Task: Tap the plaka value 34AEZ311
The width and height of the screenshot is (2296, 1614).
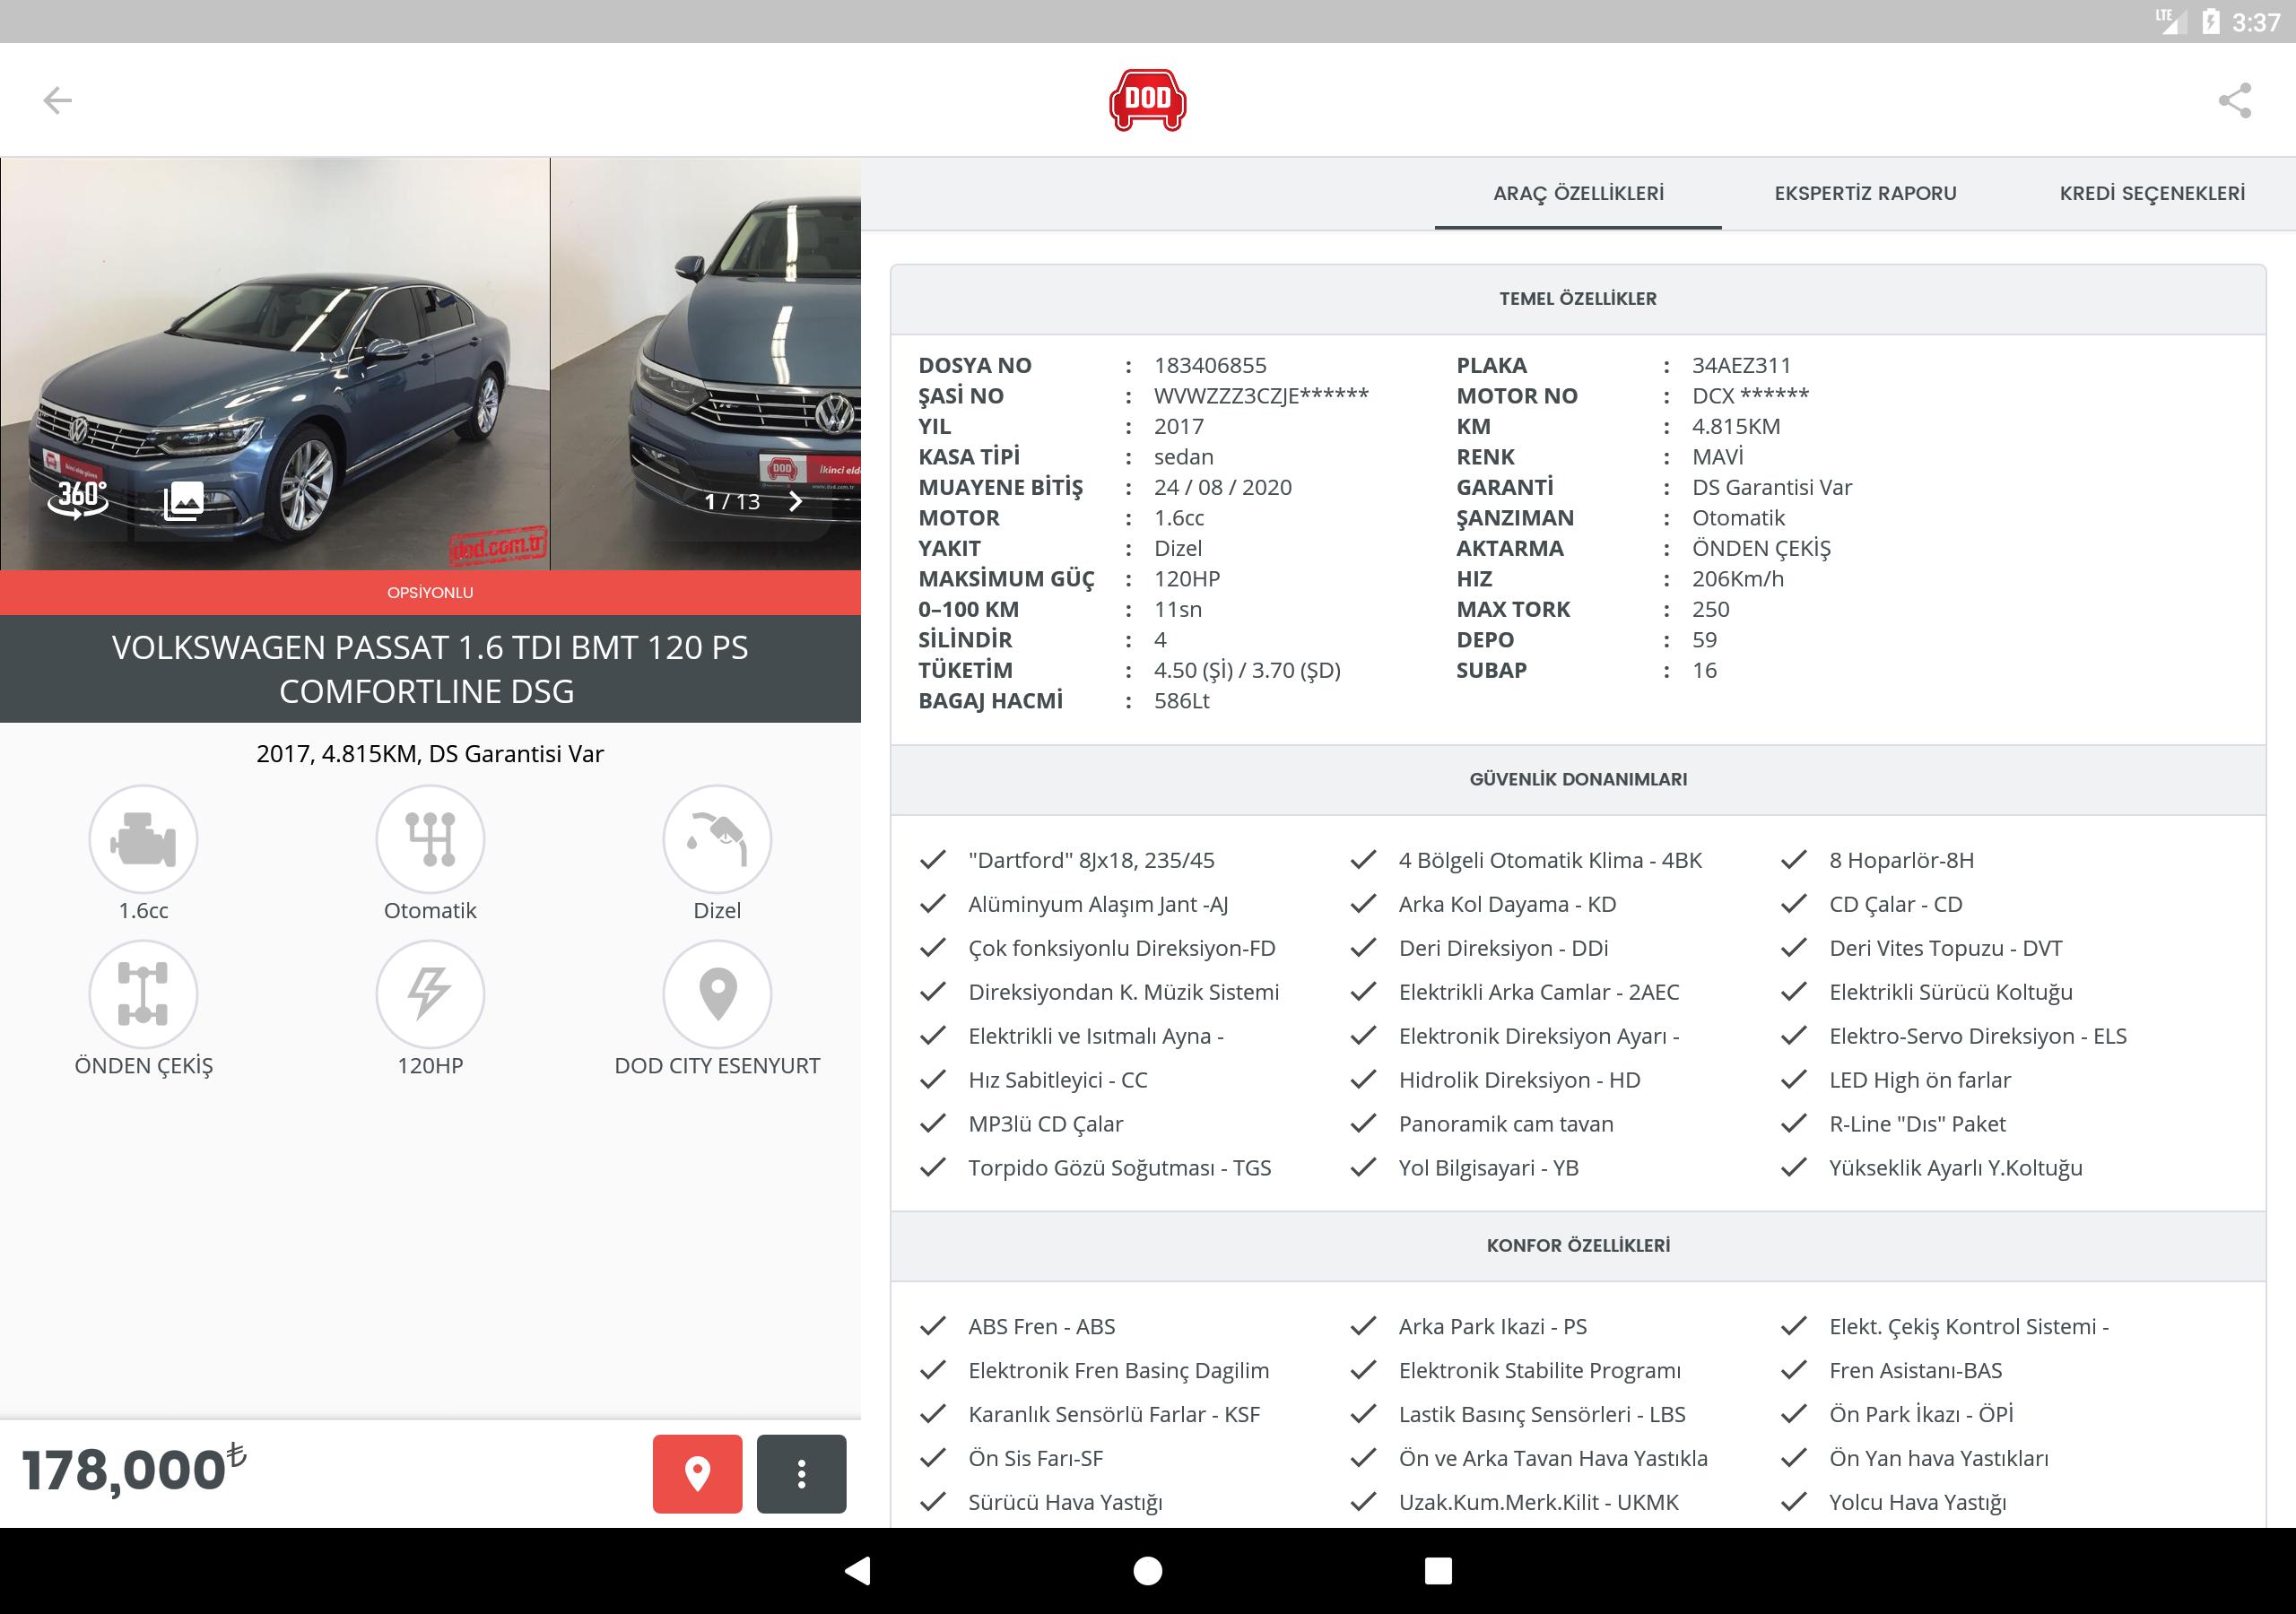Action: (1741, 366)
